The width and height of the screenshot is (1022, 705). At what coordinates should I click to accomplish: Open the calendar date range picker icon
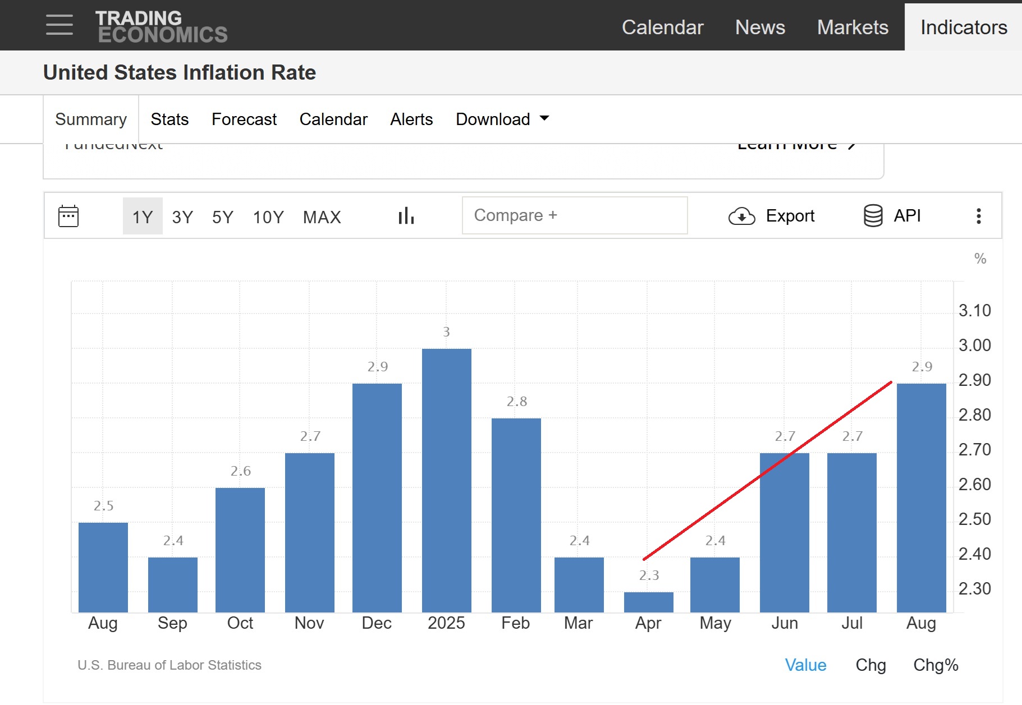(68, 216)
